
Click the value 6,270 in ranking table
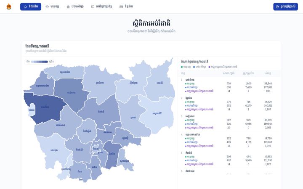click(248, 106)
